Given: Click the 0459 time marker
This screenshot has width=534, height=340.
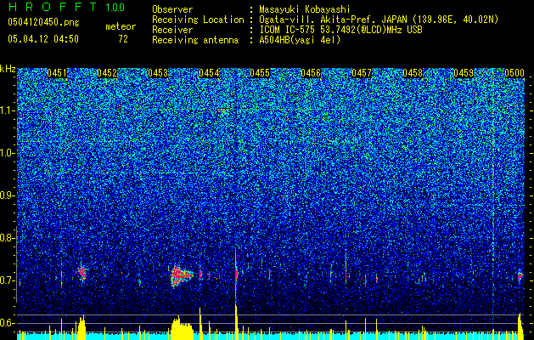Looking at the screenshot, I should click(464, 73).
